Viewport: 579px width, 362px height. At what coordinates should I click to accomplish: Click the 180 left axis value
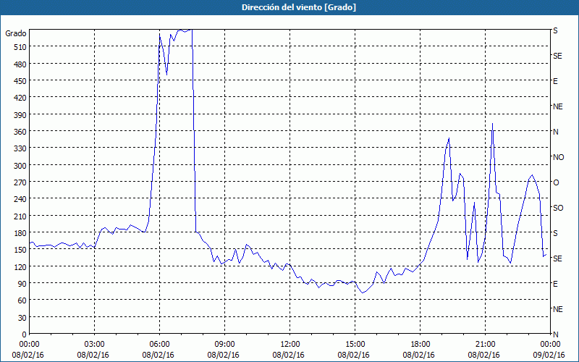coord(20,232)
